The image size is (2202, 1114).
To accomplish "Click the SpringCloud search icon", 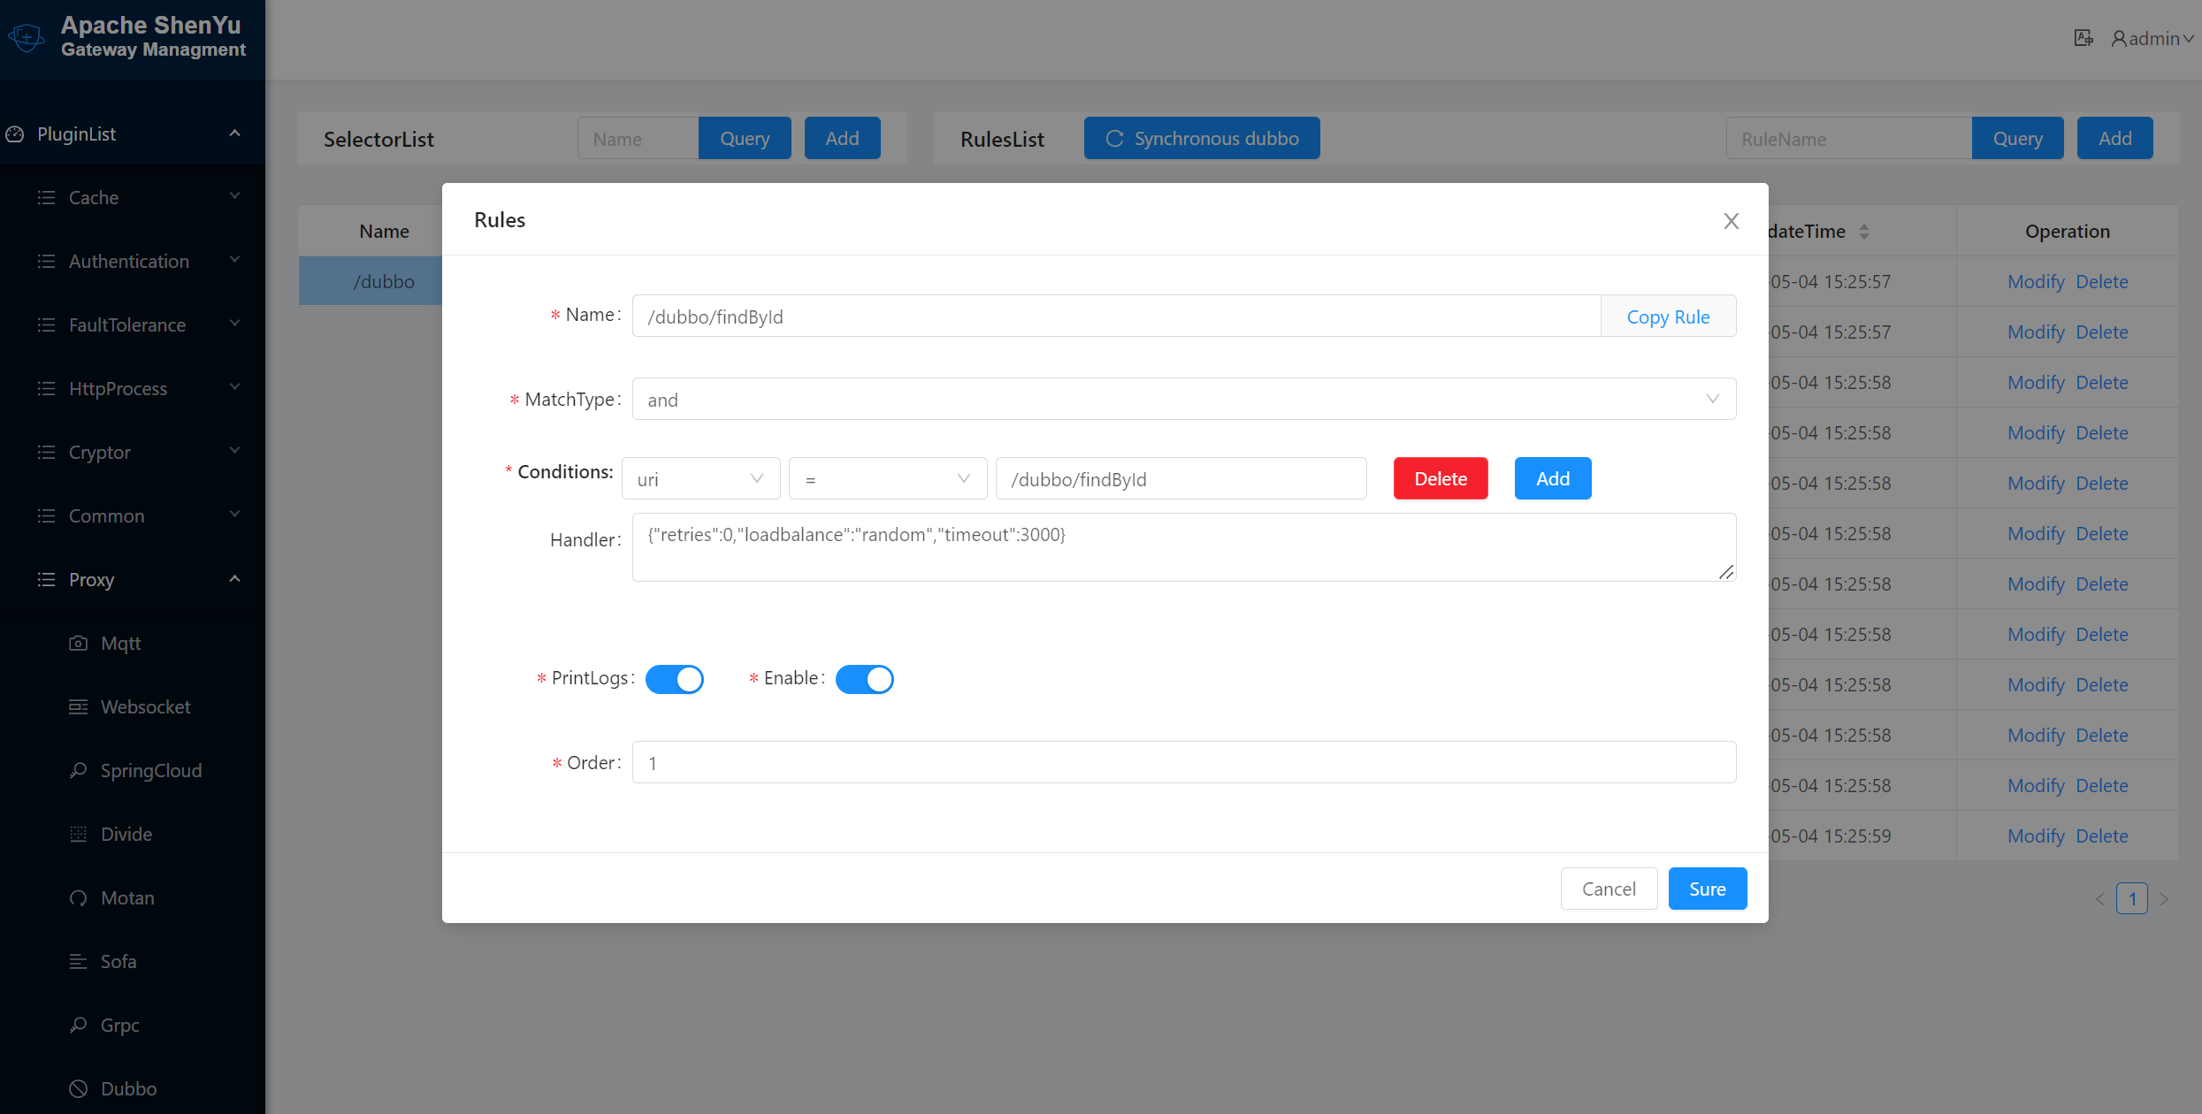I will click(79, 770).
